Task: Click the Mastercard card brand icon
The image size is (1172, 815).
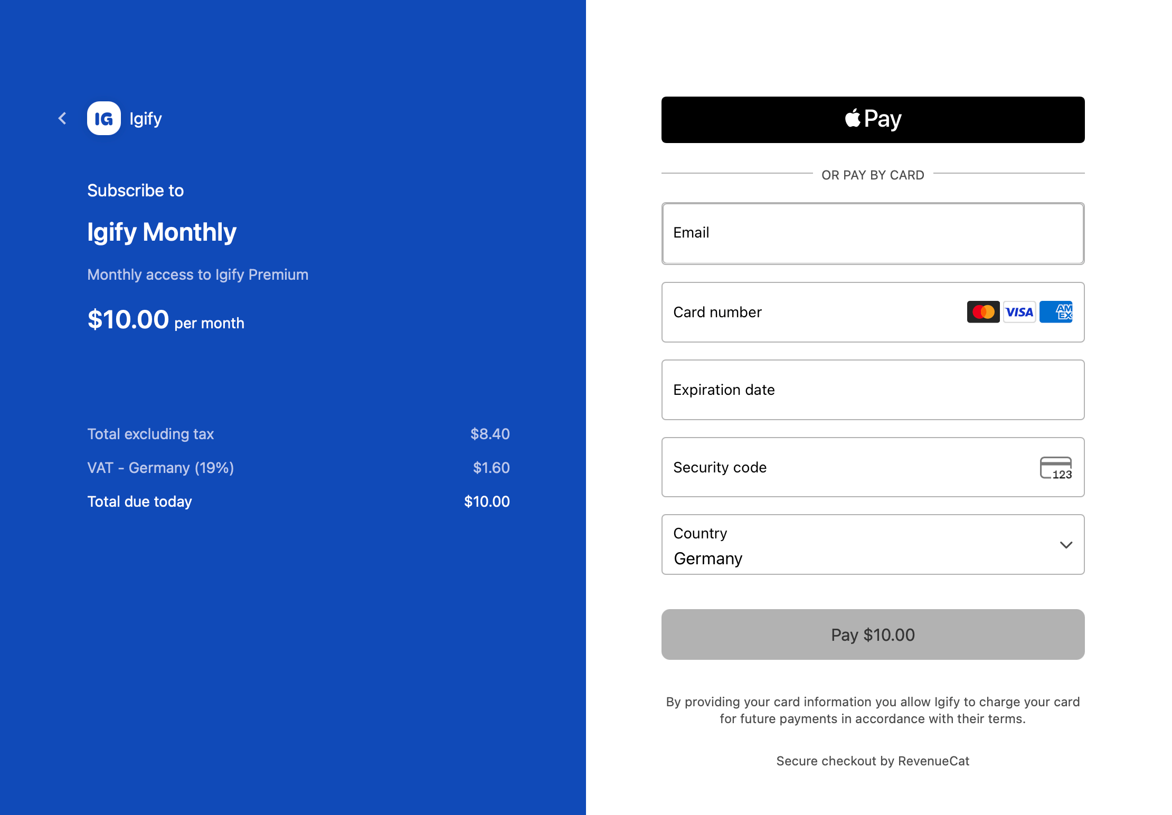Action: click(983, 312)
